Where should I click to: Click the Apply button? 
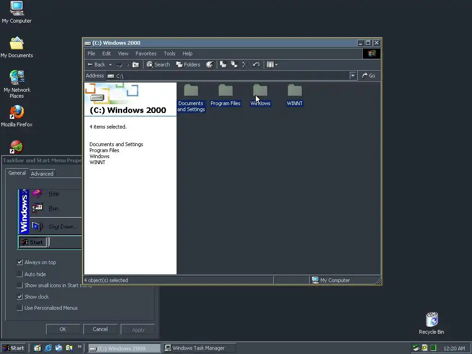coord(138,329)
